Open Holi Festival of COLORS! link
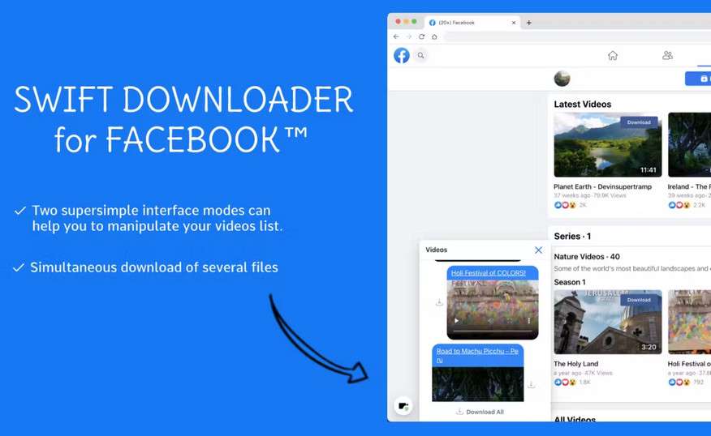The height and width of the screenshot is (436, 711). point(489,273)
